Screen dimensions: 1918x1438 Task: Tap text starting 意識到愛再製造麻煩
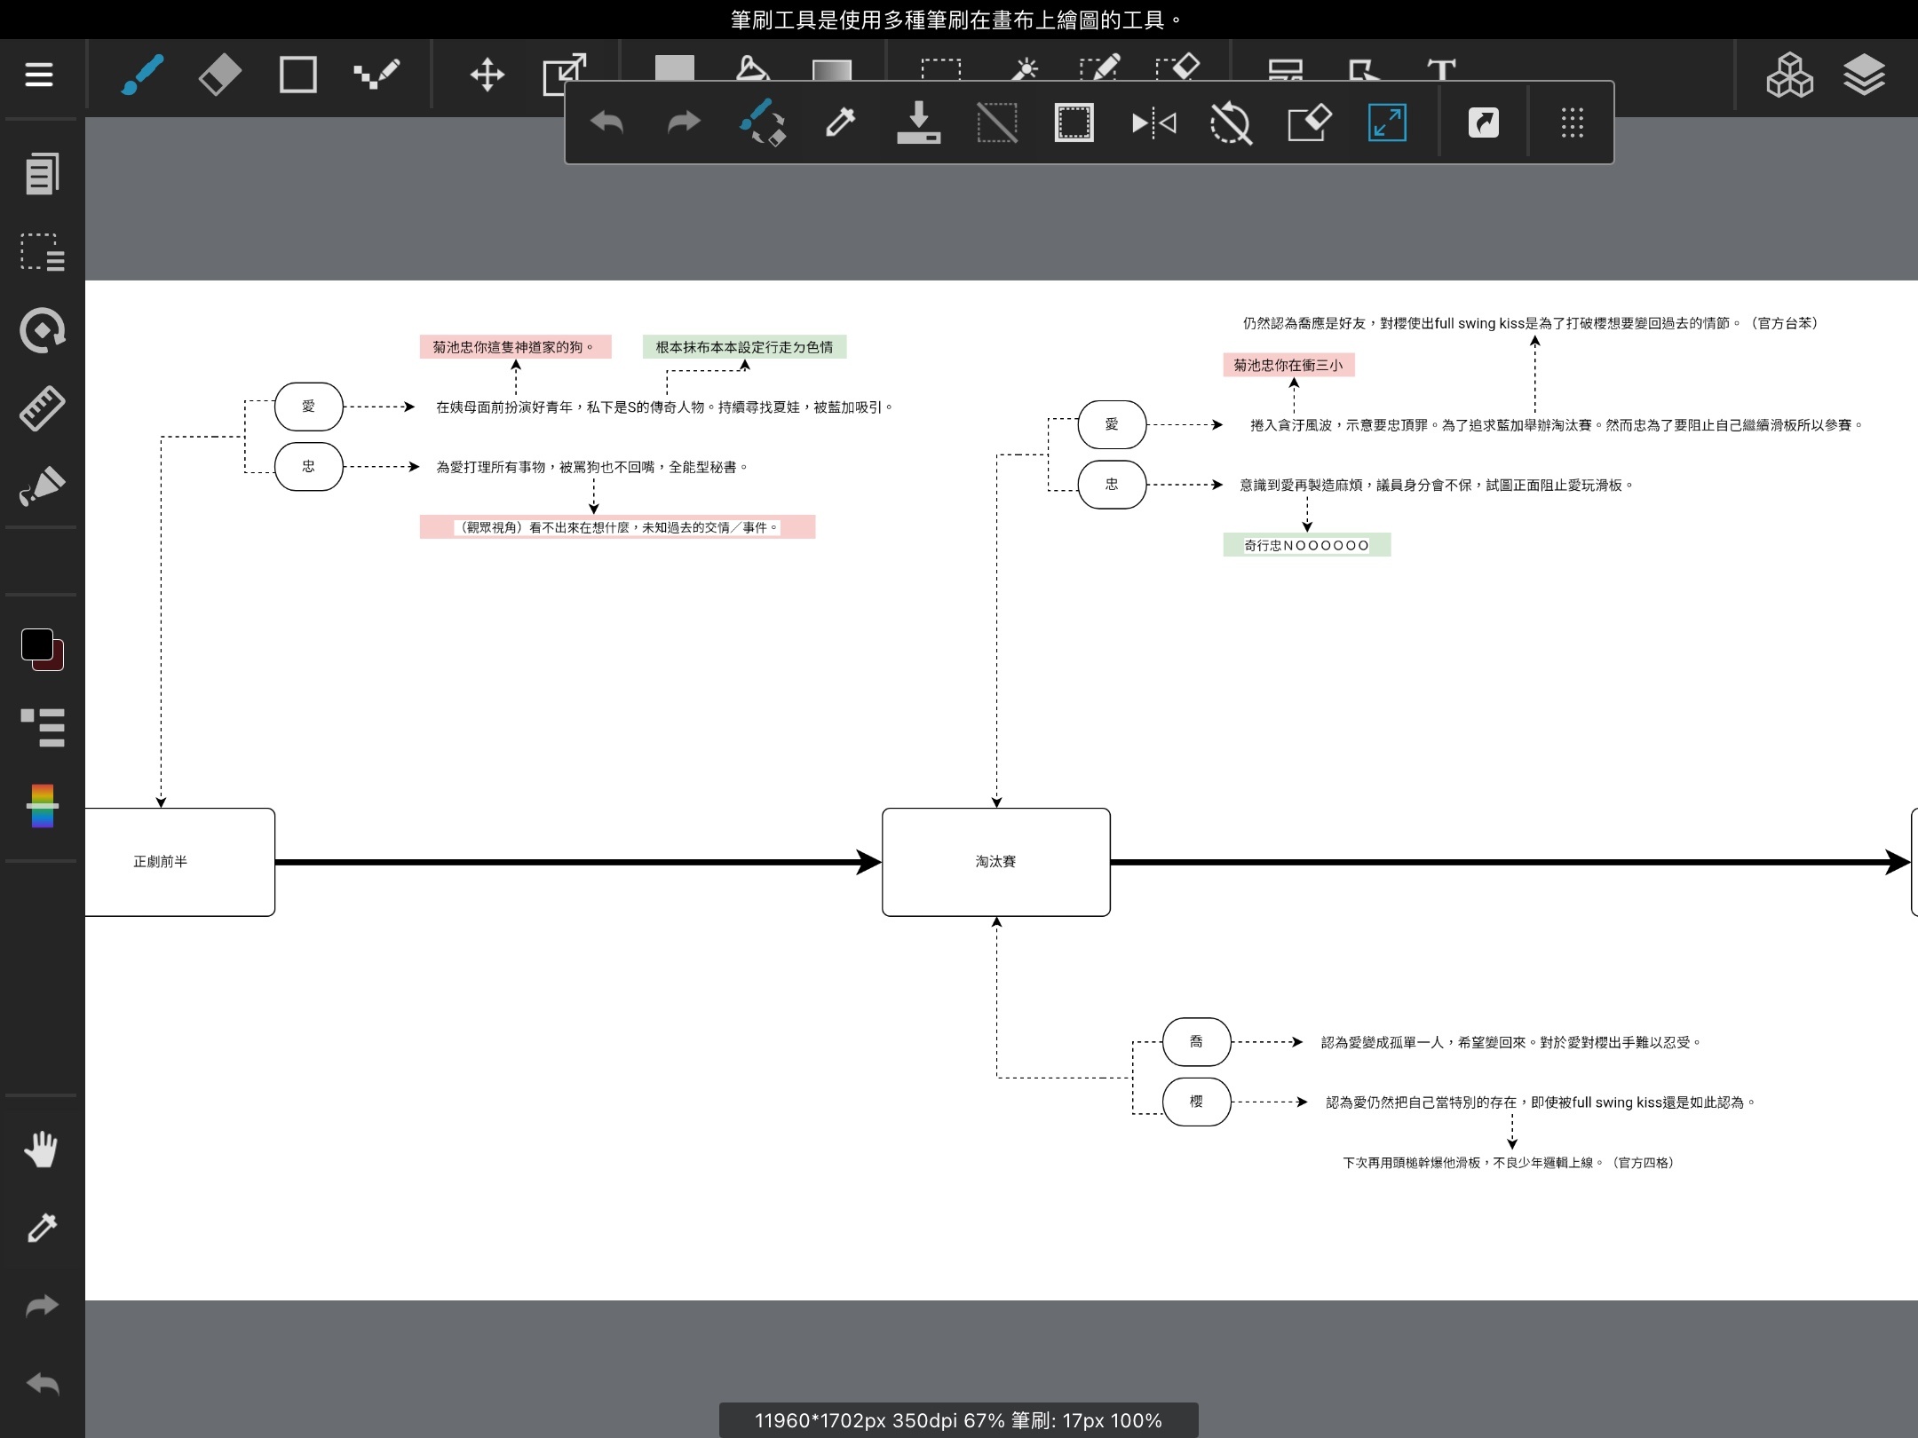point(1437,486)
